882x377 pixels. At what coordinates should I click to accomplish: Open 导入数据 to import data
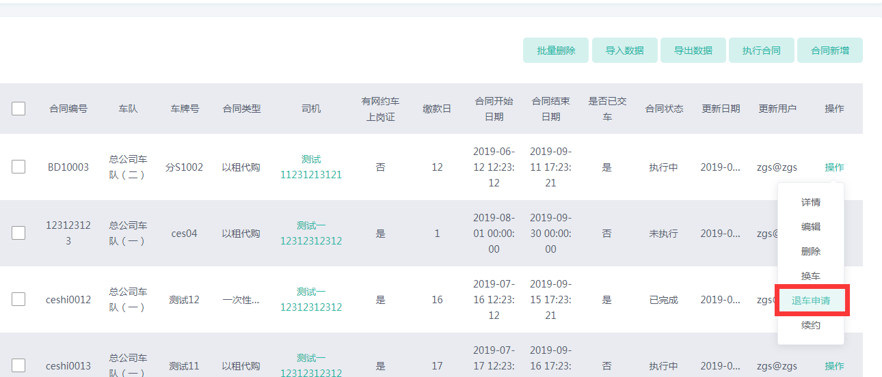pos(624,51)
